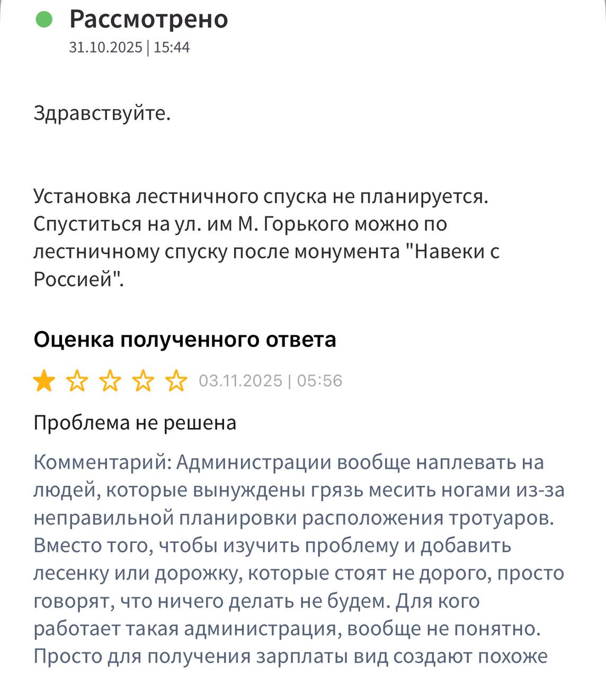Select the third rating star
The height and width of the screenshot is (678, 606).
110,381
